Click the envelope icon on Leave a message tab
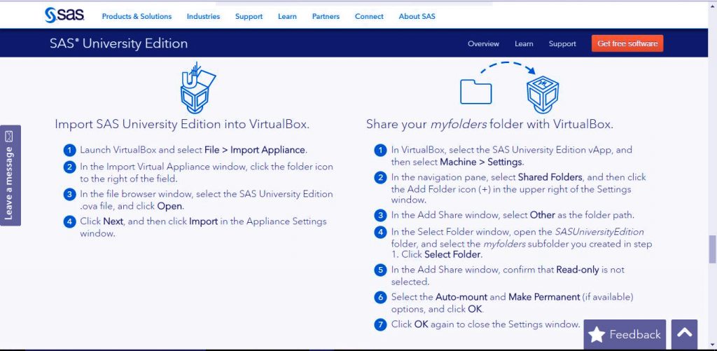 [x=8, y=137]
